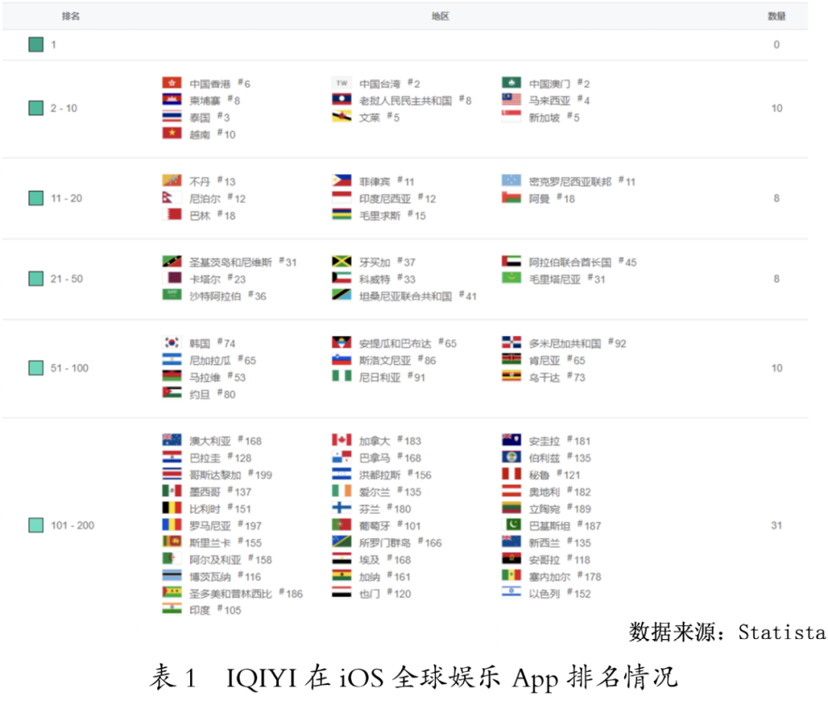Click the 数量 column header
Image resolution: width=828 pixels, height=705 pixels.
pyautogui.click(x=776, y=16)
